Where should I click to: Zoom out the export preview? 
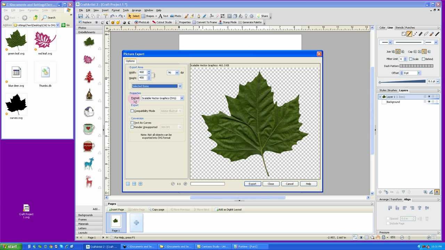point(173,184)
